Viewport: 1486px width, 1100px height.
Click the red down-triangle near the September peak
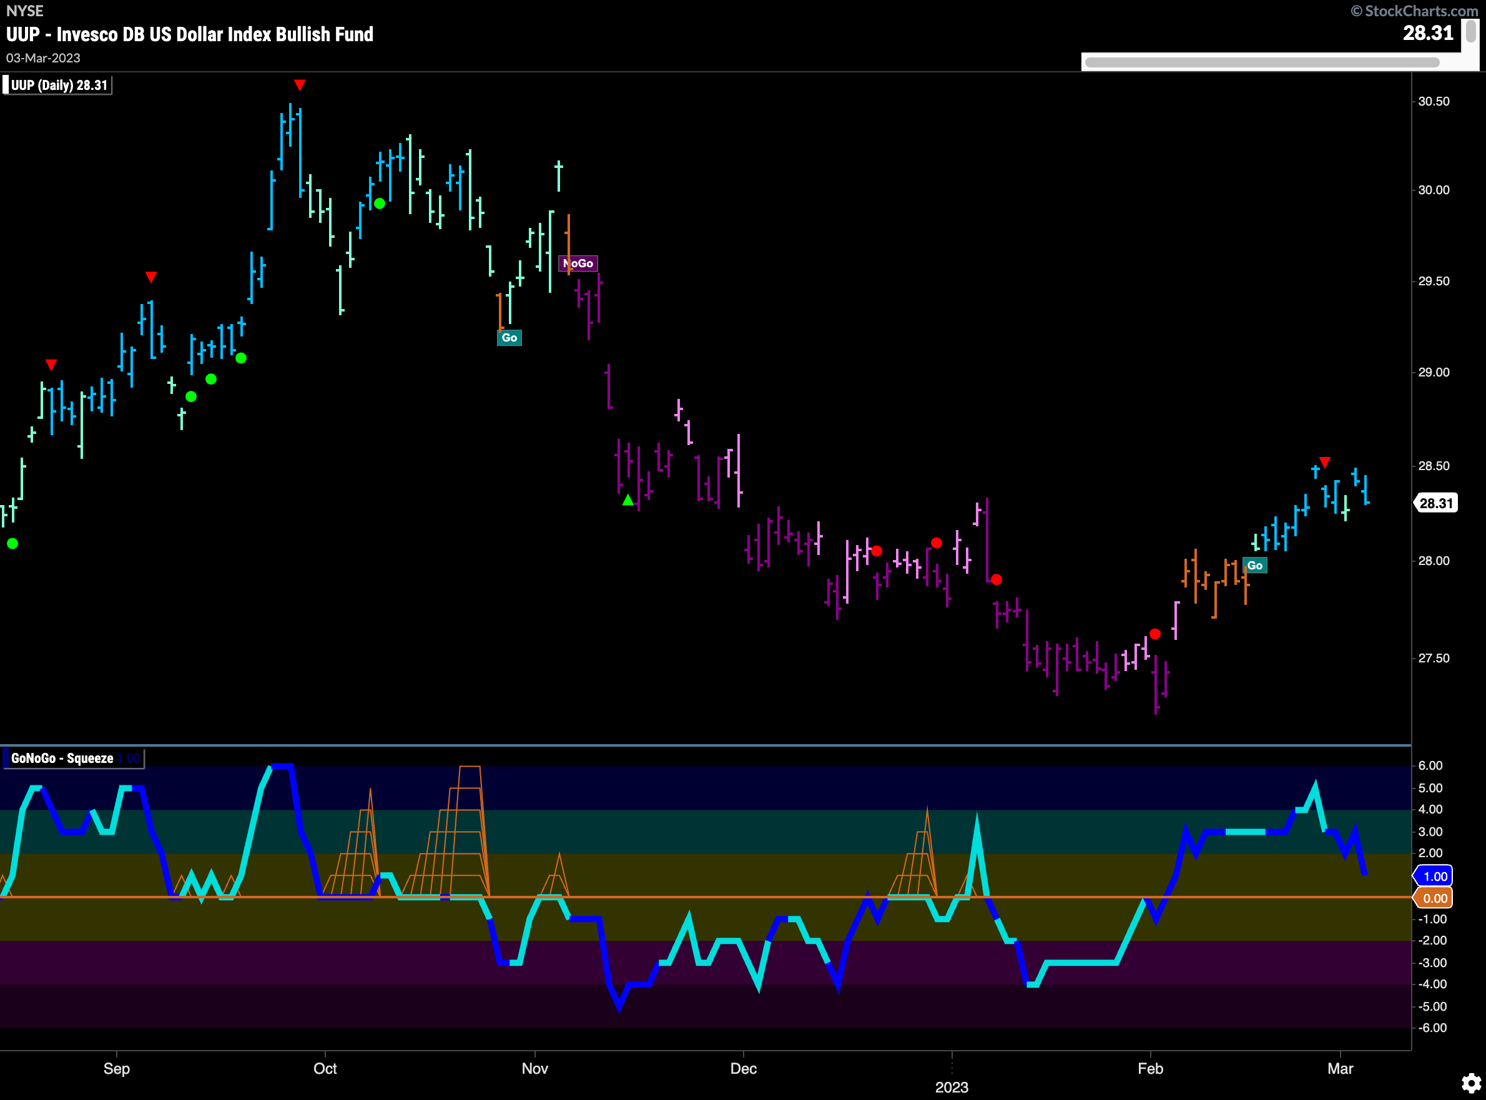[x=300, y=86]
